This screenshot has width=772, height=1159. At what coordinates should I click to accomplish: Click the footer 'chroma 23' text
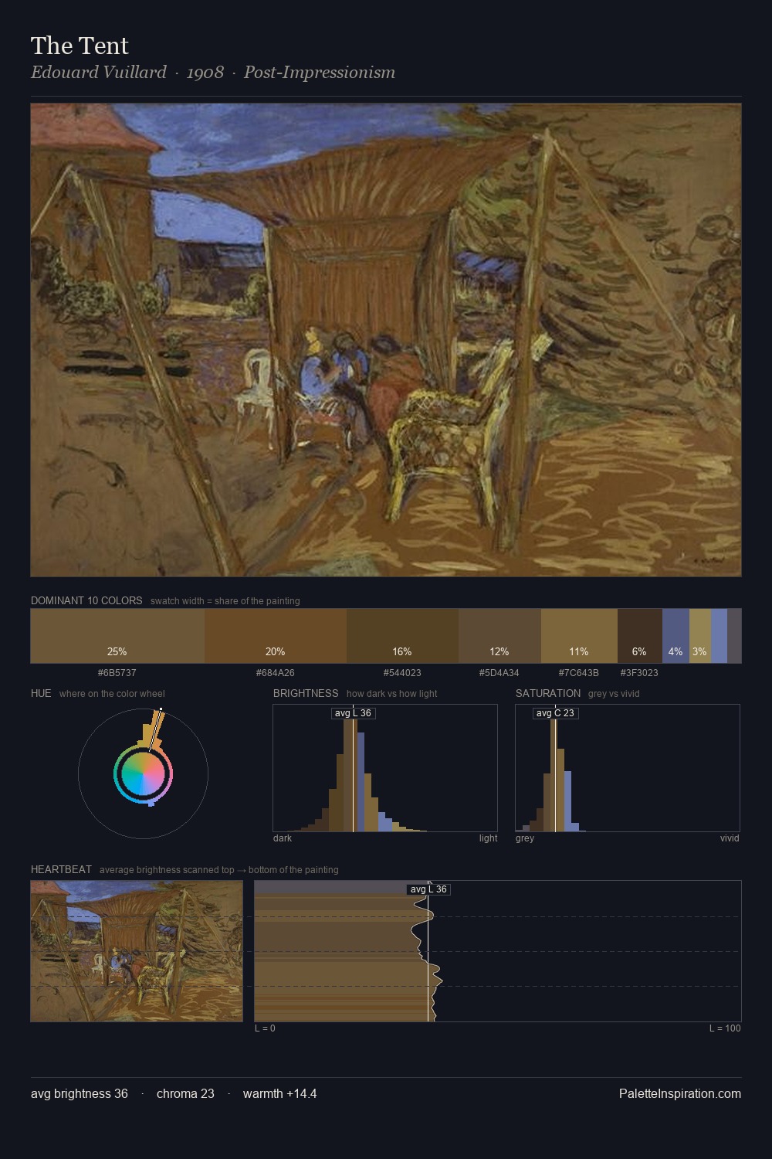(185, 1093)
